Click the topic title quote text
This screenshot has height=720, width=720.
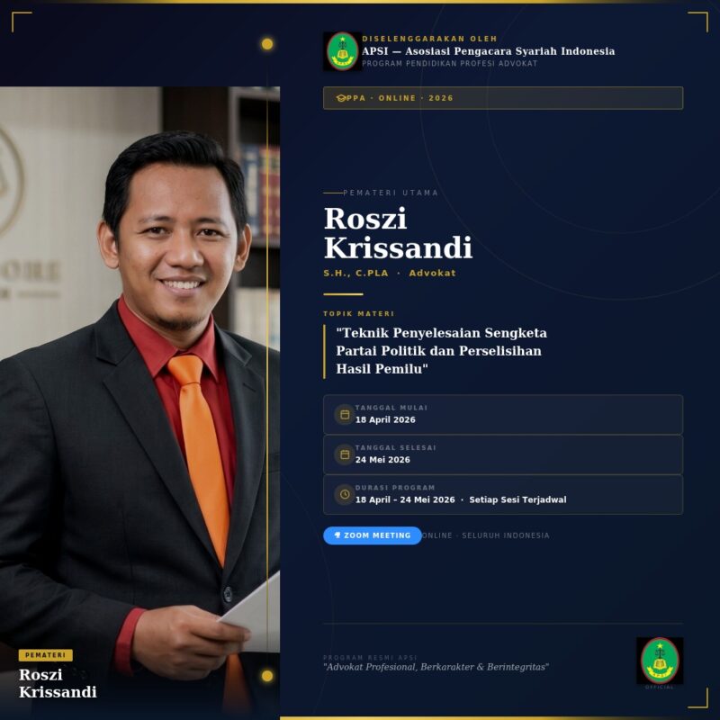[x=441, y=351]
